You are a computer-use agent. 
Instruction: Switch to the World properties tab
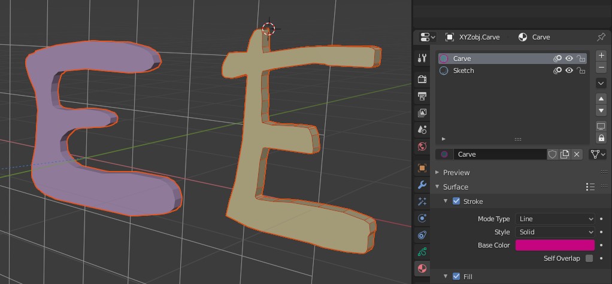[x=422, y=146]
